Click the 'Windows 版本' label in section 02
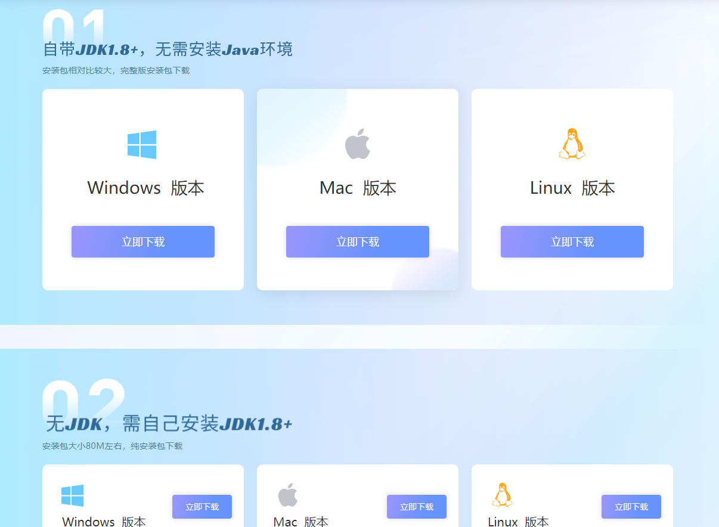719x527 pixels. coord(104,522)
